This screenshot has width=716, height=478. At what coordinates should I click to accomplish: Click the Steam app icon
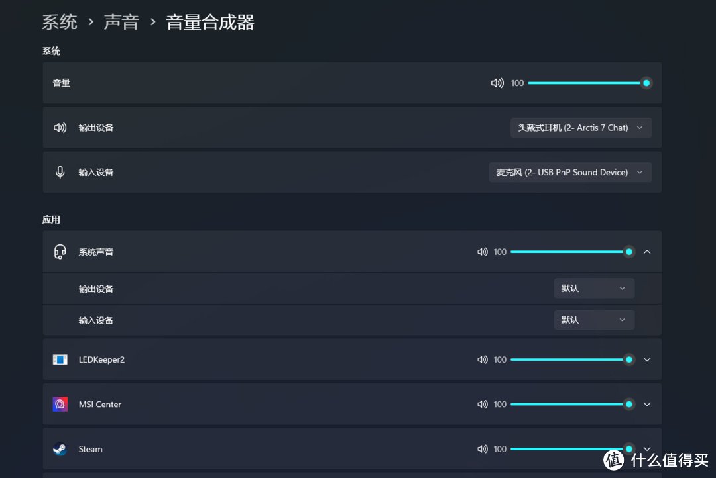coord(60,449)
